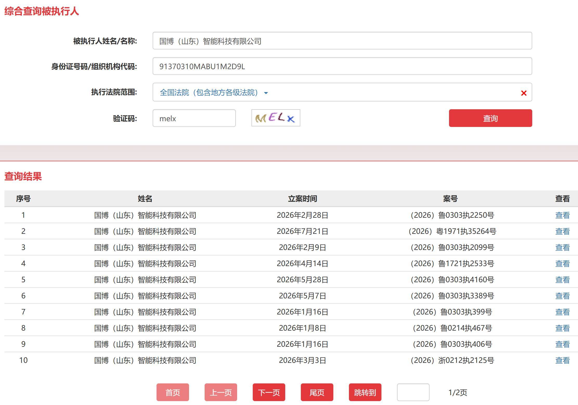The width and height of the screenshot is (578, 405).
Task: Open 查看 link for case 鲁0303执3389号
Action: click(562, 296)
